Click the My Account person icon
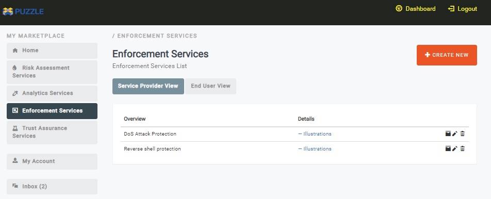 [15, 161]
